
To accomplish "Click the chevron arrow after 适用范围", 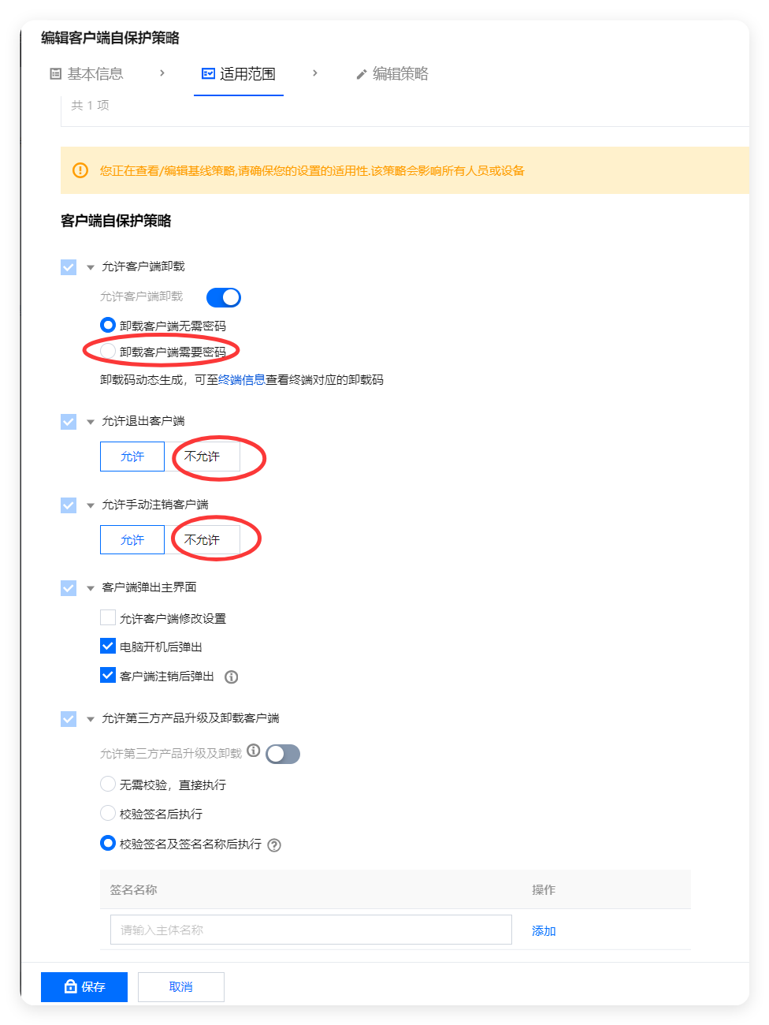I will [x=315, y=73].
